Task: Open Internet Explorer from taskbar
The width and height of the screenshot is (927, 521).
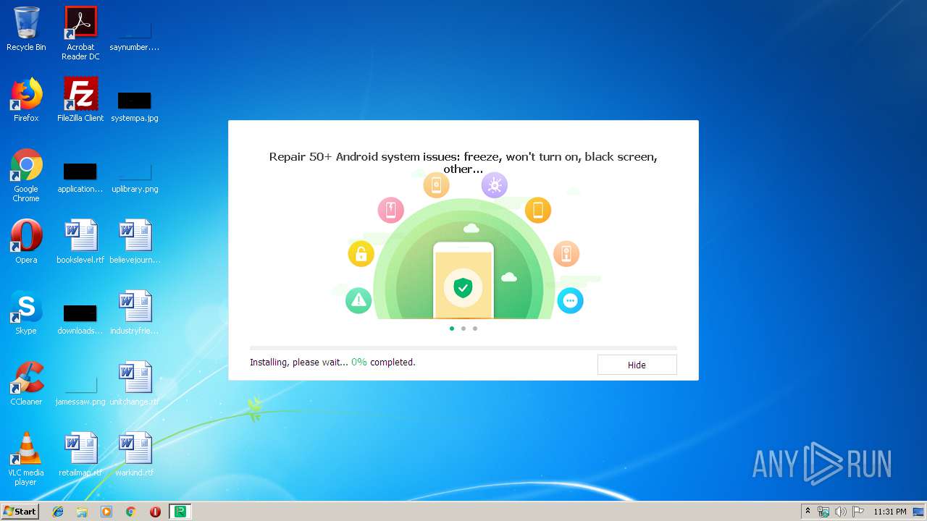Action: (58, 512)
